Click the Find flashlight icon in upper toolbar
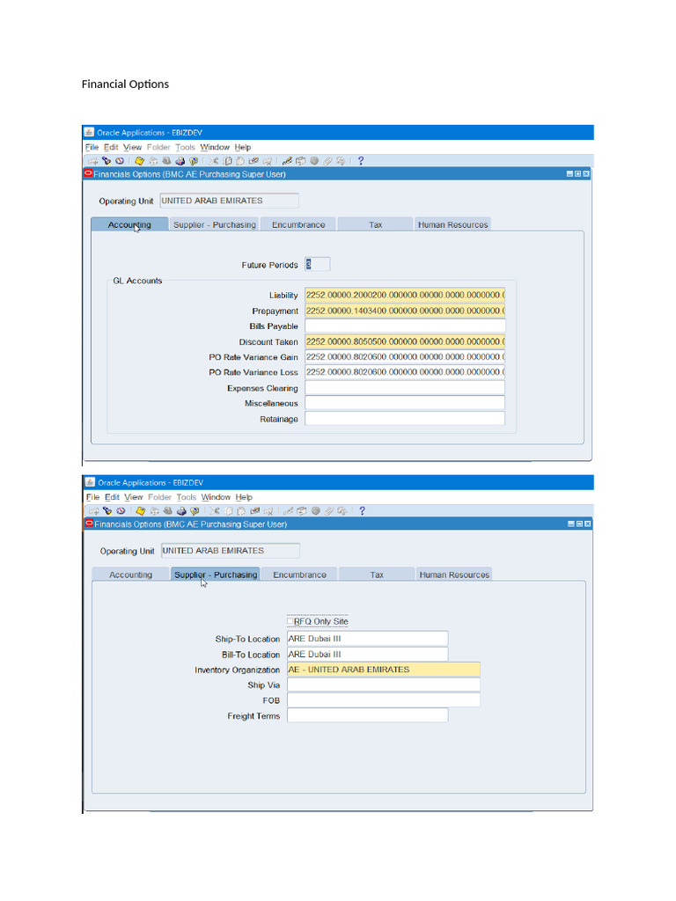 coord(107,161)
